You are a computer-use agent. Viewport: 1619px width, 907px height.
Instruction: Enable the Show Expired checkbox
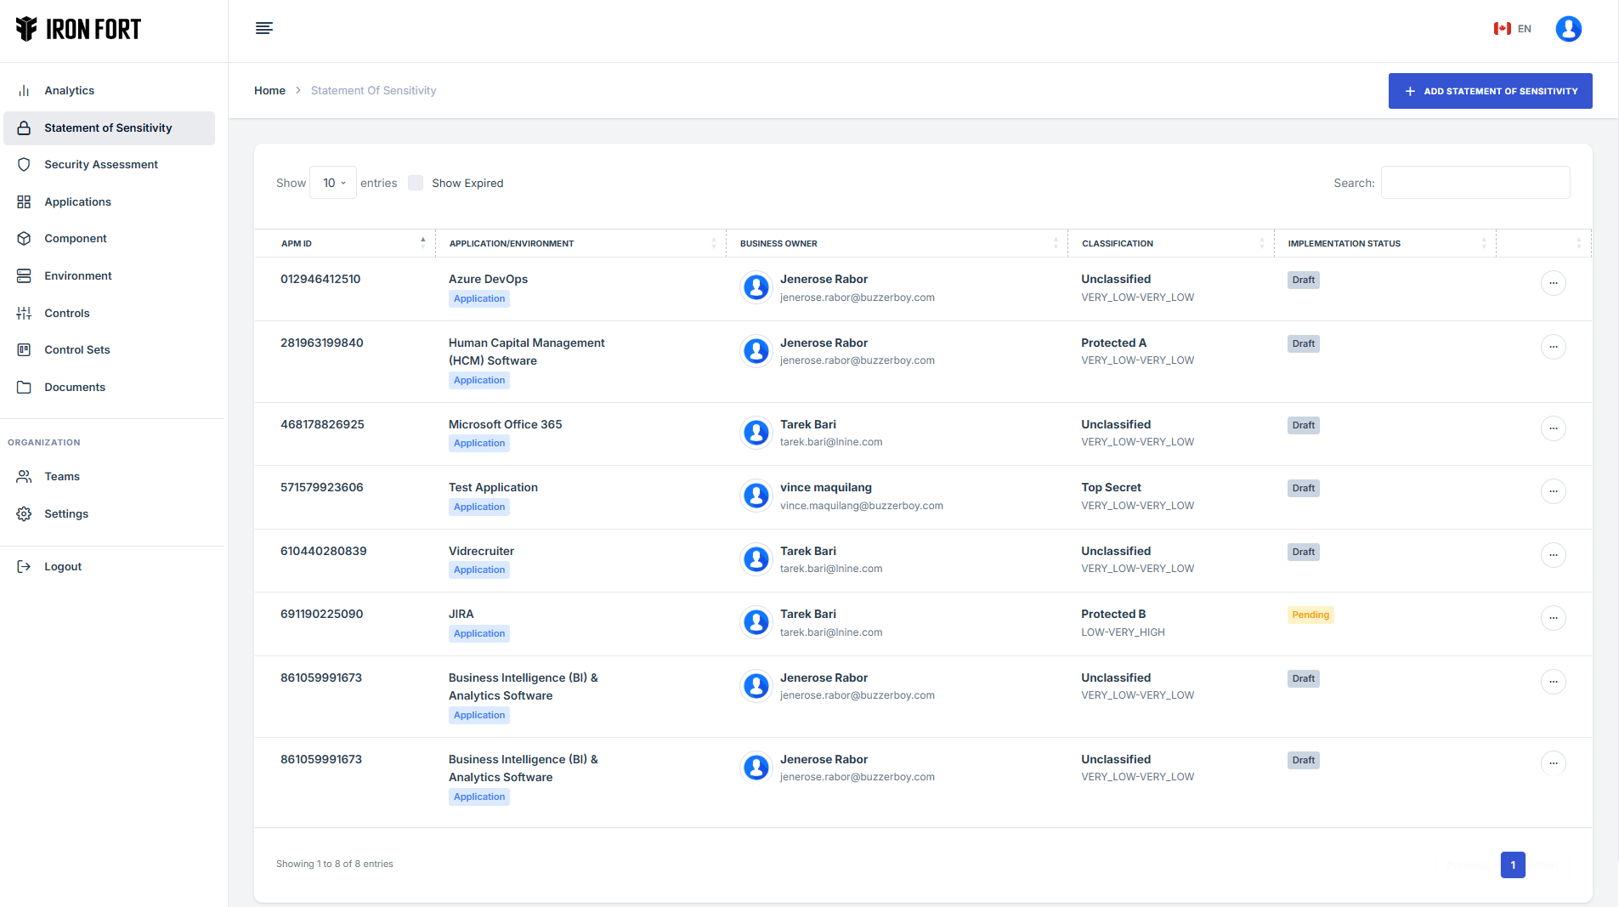pyautogui.click(x=416, y=183)
